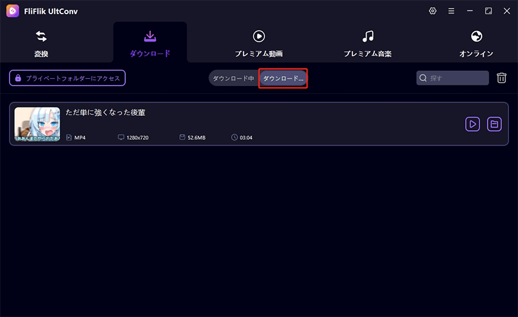
Task: Open the プレミアム動画 tab
Action: pos(258,43)
